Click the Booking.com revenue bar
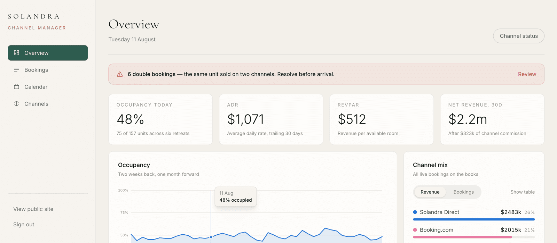Screen dimensions: 557x243 pyautogui.click(x=462, y=237)
